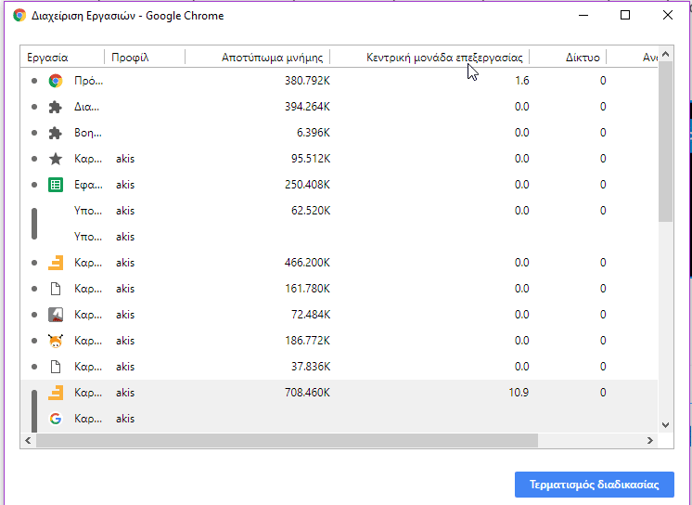Viewport: 692px width, 505px height.
Task: Sort by the Εργασία column header
Action: 47,58
